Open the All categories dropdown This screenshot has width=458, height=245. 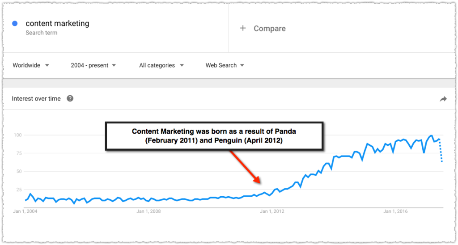161,65
